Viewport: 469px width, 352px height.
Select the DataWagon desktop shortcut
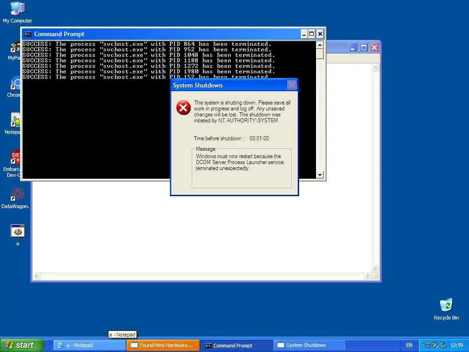tap(15, 198)
